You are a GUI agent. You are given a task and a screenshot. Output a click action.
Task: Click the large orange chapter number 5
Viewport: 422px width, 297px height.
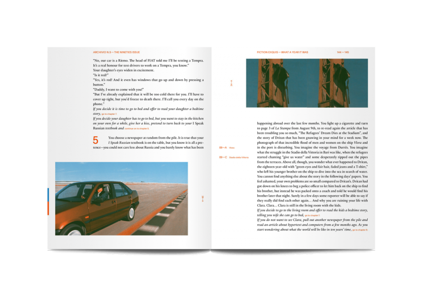click(x=96, y=140)
